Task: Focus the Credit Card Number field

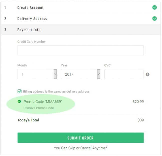Action: pyautogui.click(x=81, y=50)
